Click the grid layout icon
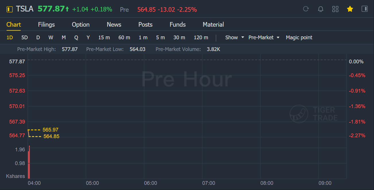374x190 pixels. (335, 9)
